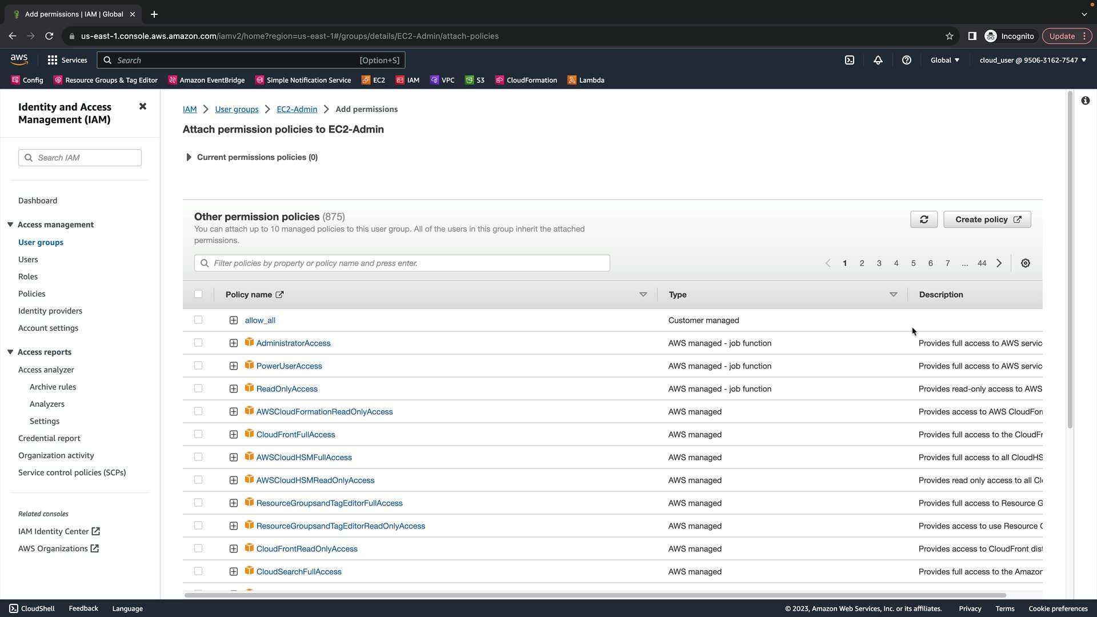Open the page info icon
The image size is (1097, 617).
[1086, 101]
